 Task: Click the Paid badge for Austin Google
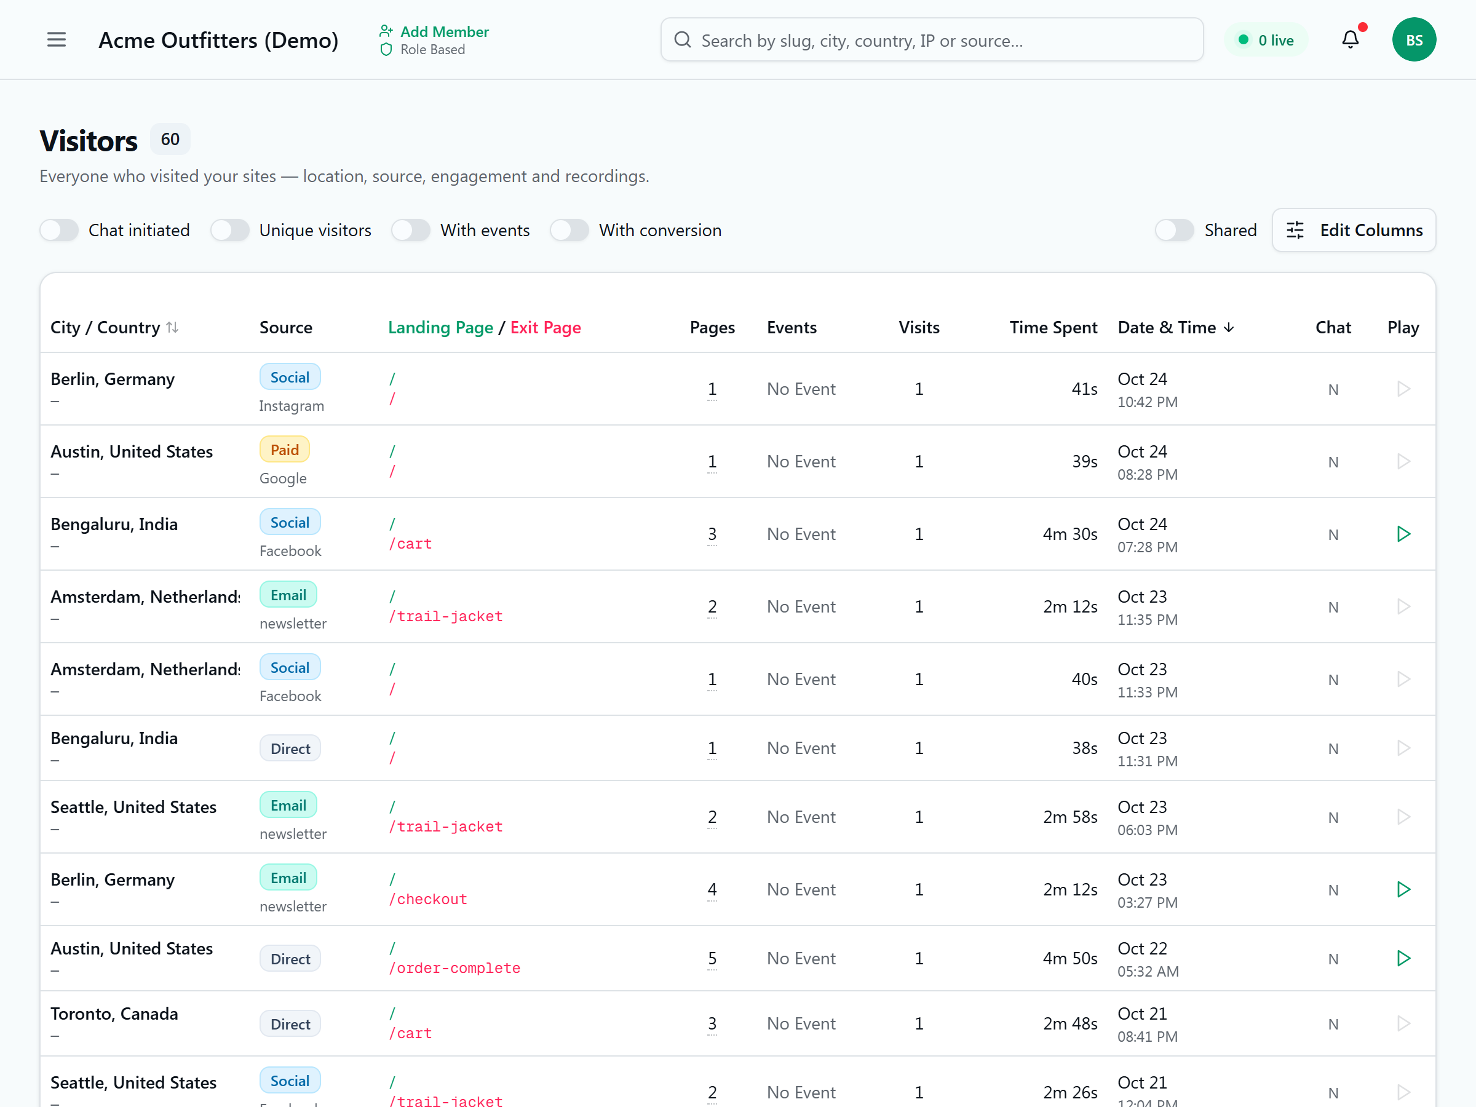coord(285,450)
